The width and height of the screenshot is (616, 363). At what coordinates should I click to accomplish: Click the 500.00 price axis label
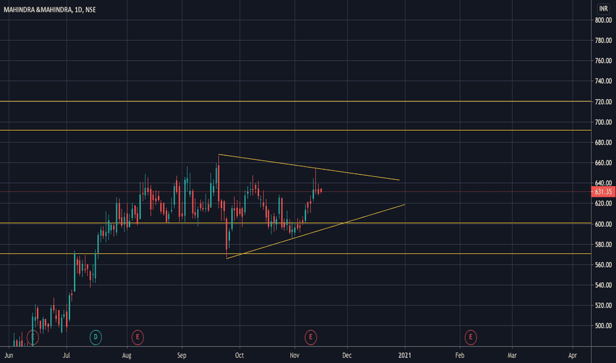click(x=603, y=326)
